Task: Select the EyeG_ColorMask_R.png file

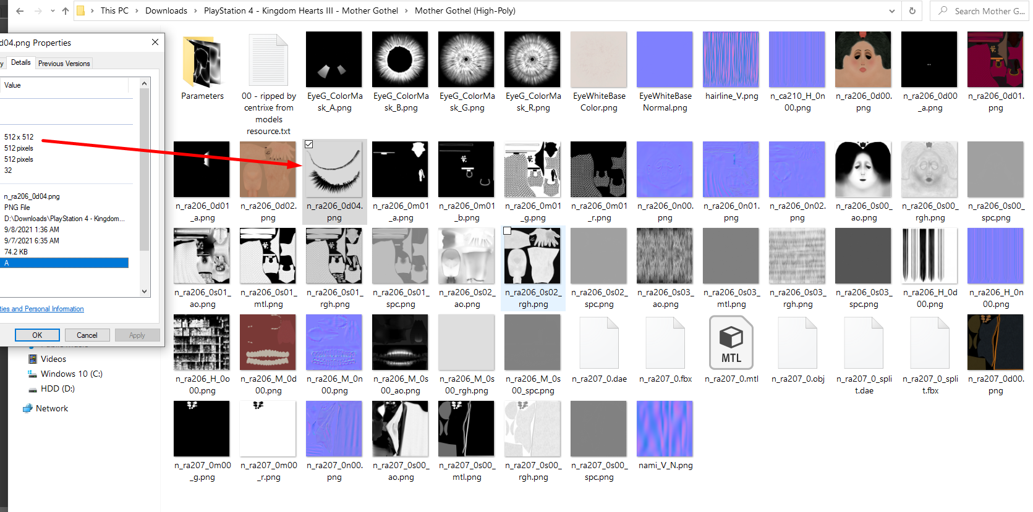Action: point(533,72)
